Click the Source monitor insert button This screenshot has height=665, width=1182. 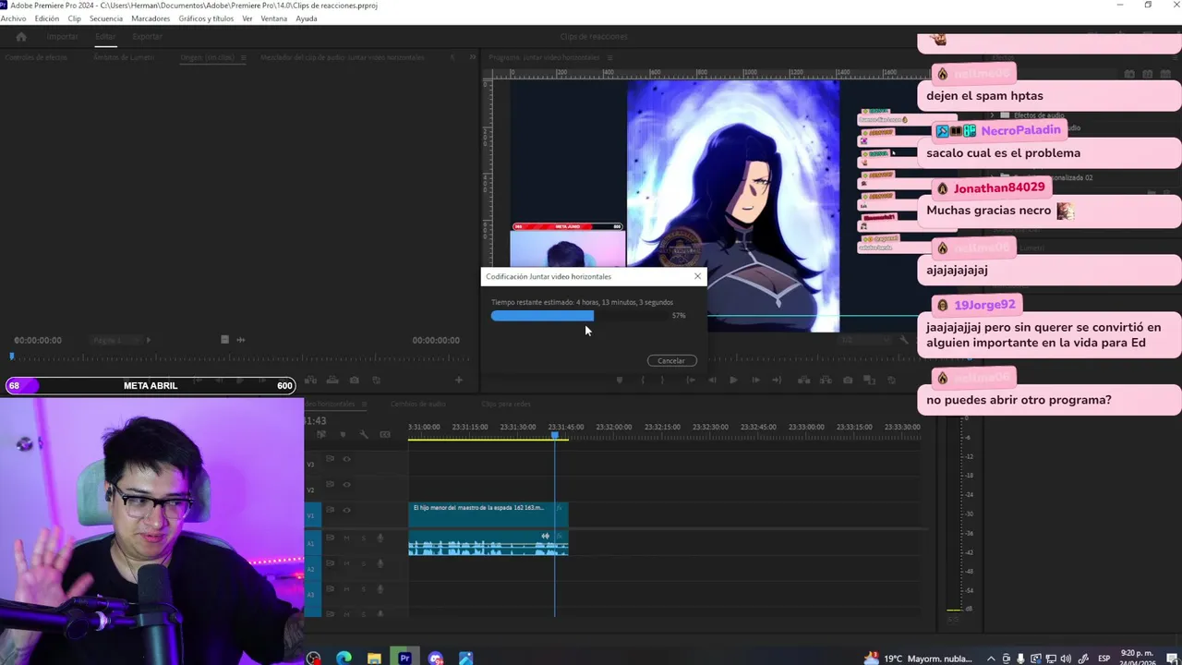pos(310,380)
